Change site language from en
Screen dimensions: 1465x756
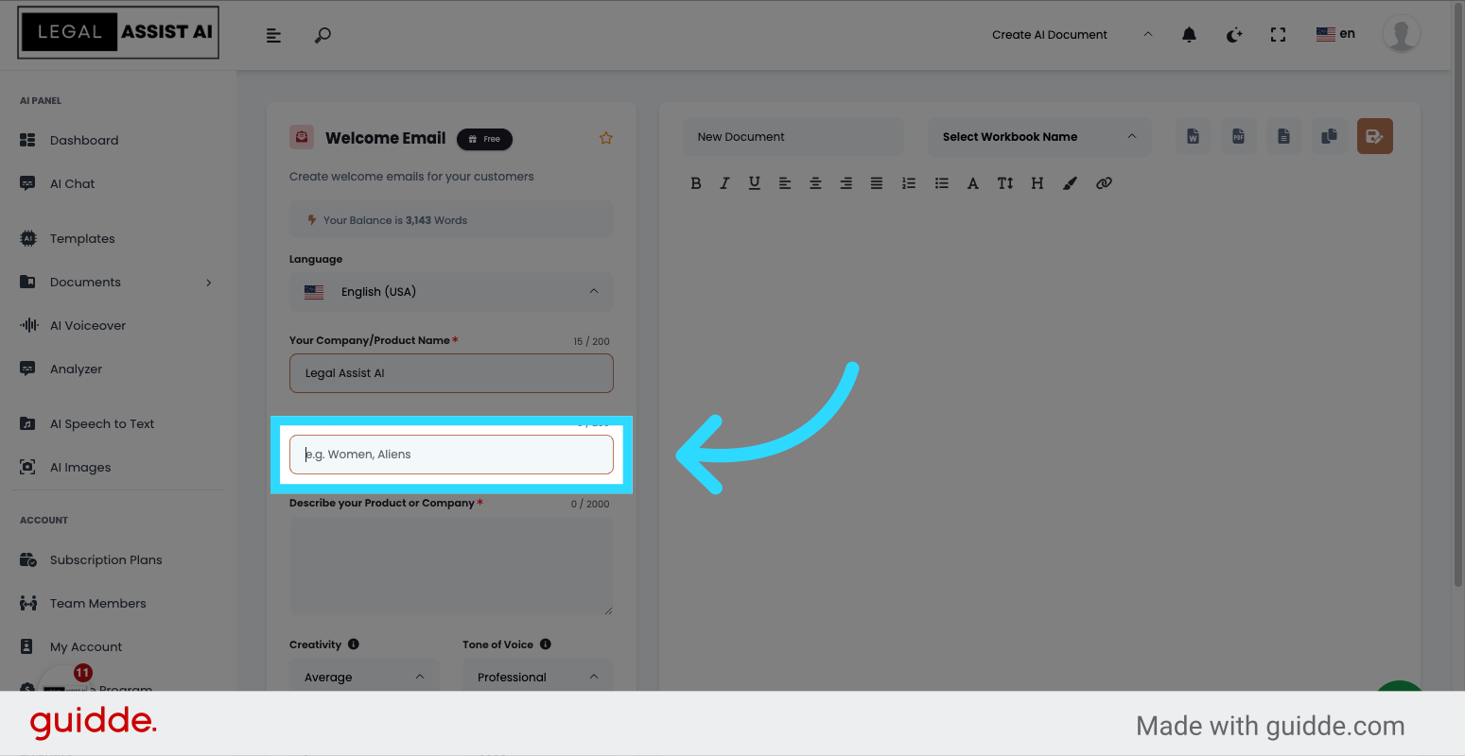(x=1335, y=34)
